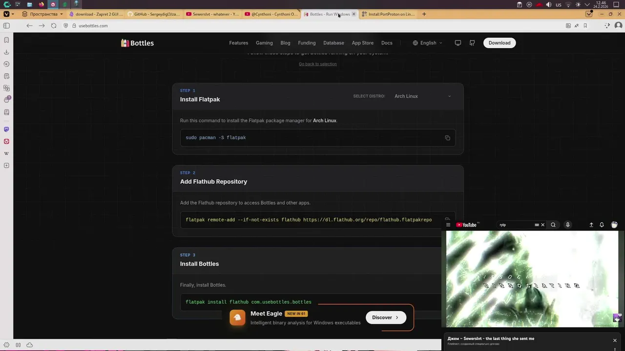Open YouTube notifications bell
This screenshot has width=625, height=351.
(602, 225)
